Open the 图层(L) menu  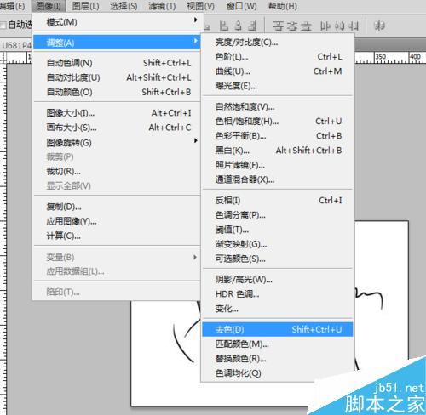click(x=85, y=6)
